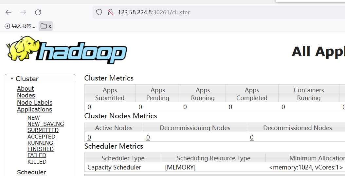Image resolution: width=345 pixels, height=176 pixels.
Task: Click the browser back arrow
Action: tap(9, 12)
